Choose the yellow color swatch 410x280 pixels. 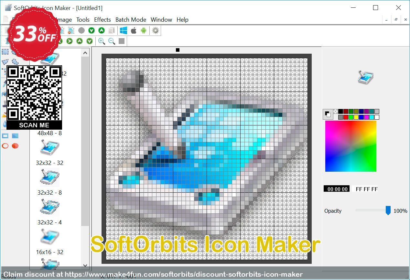(356, 117)
